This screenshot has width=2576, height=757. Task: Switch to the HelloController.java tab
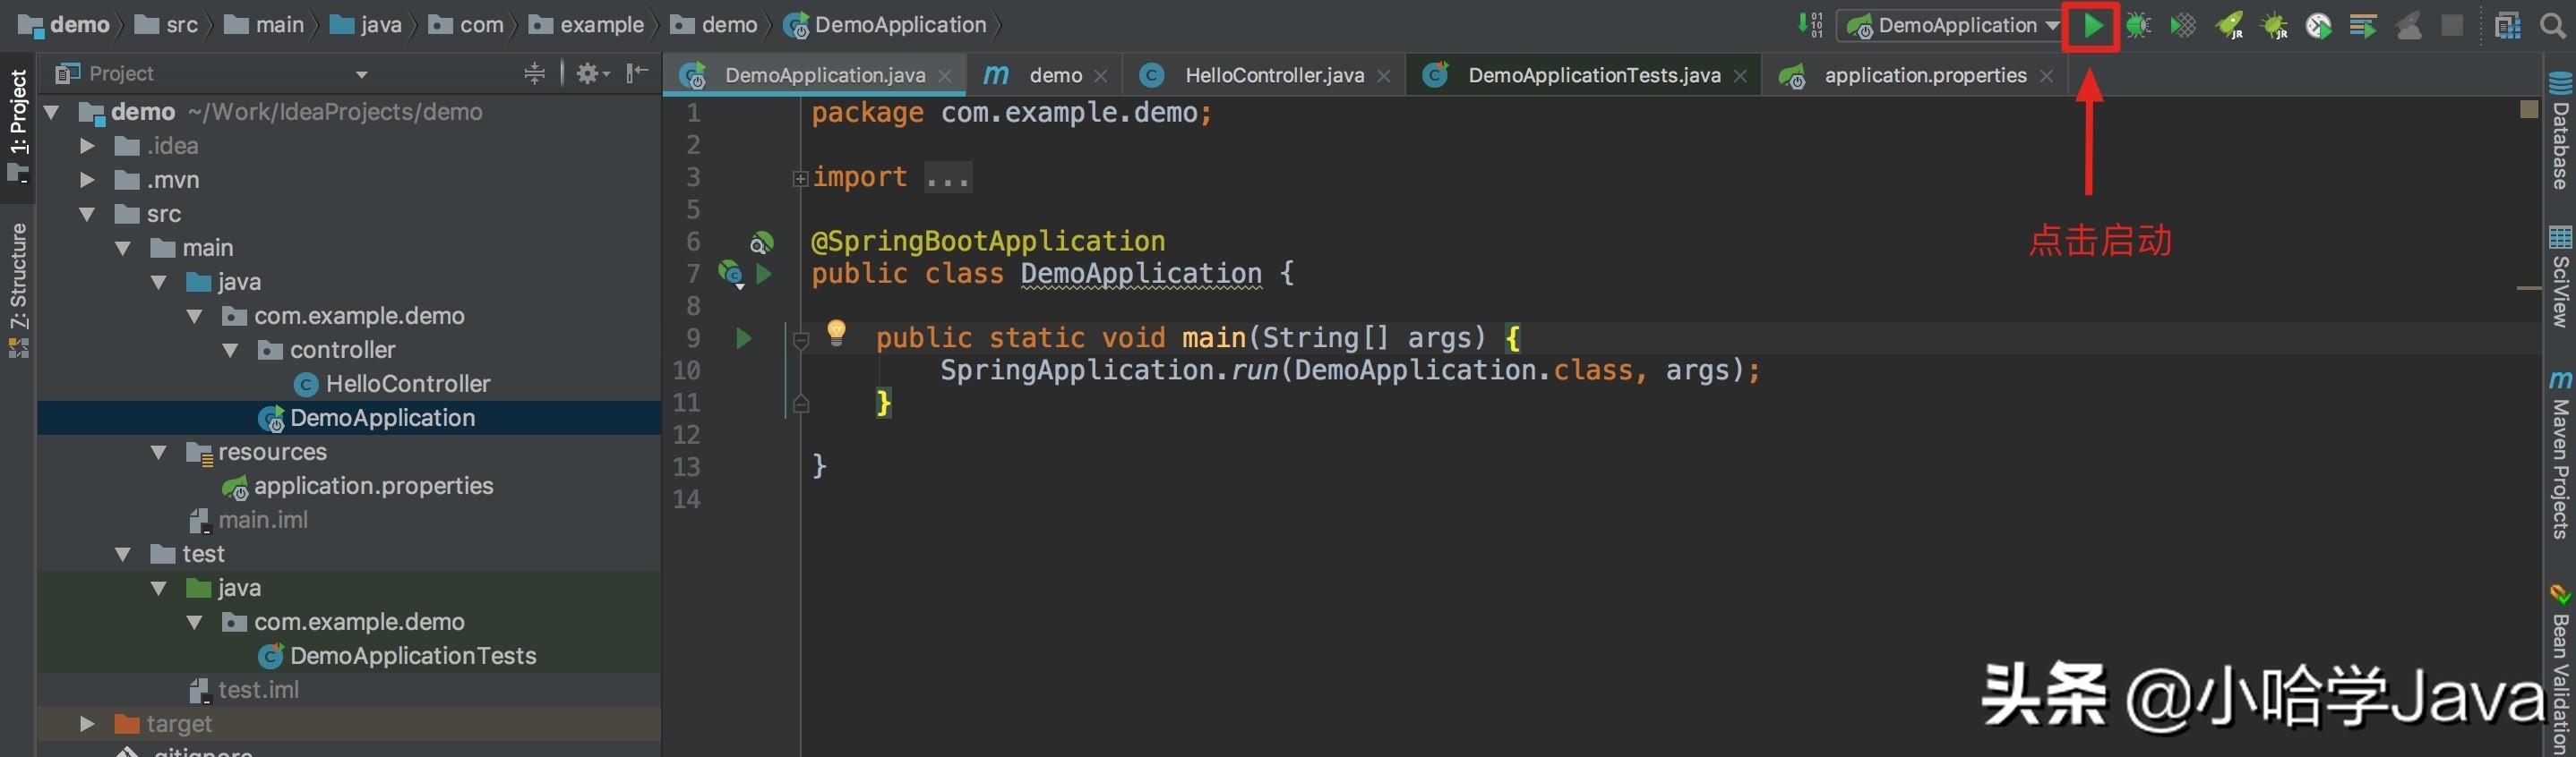click(1263, 76)
